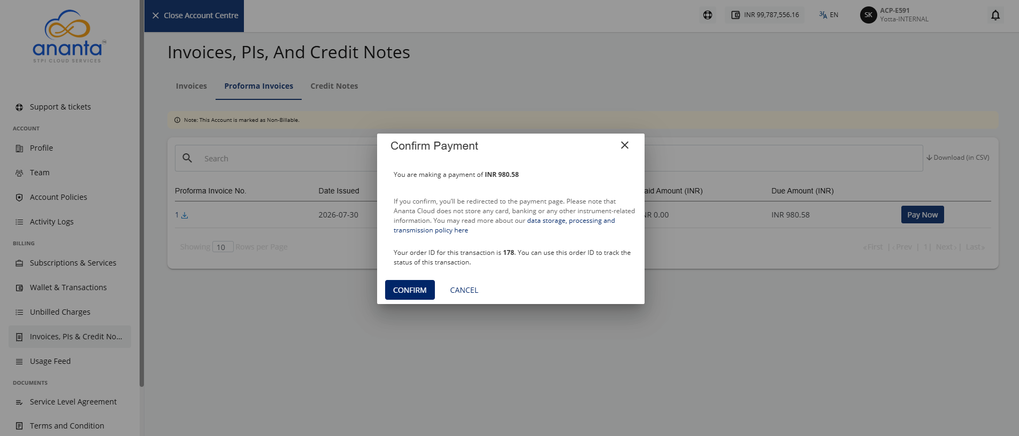Image resolution: width=1019 pixels, height=436 pixels.
Task: Click the wallet balance INR 99,787,556.16
Action: [x=765, y=15]
